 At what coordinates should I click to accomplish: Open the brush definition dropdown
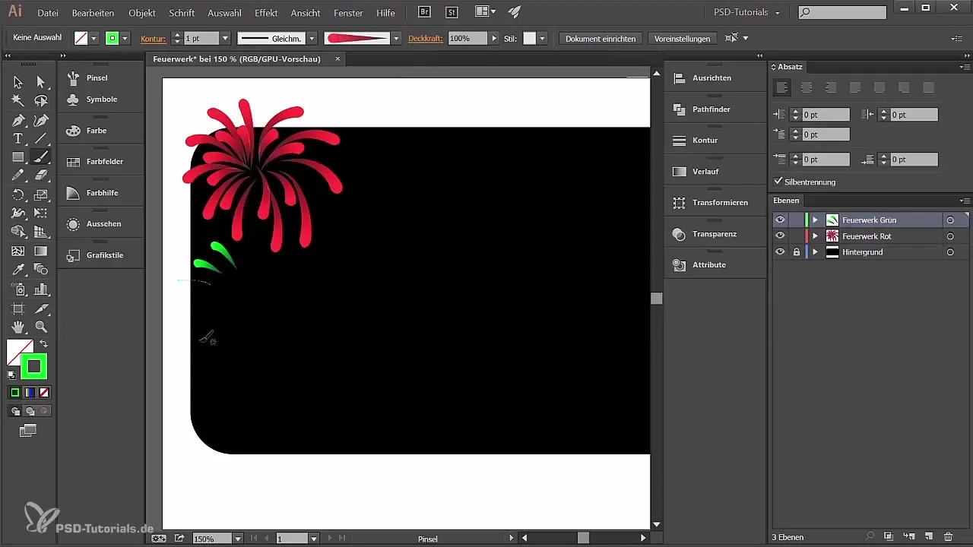click(396, 38)
